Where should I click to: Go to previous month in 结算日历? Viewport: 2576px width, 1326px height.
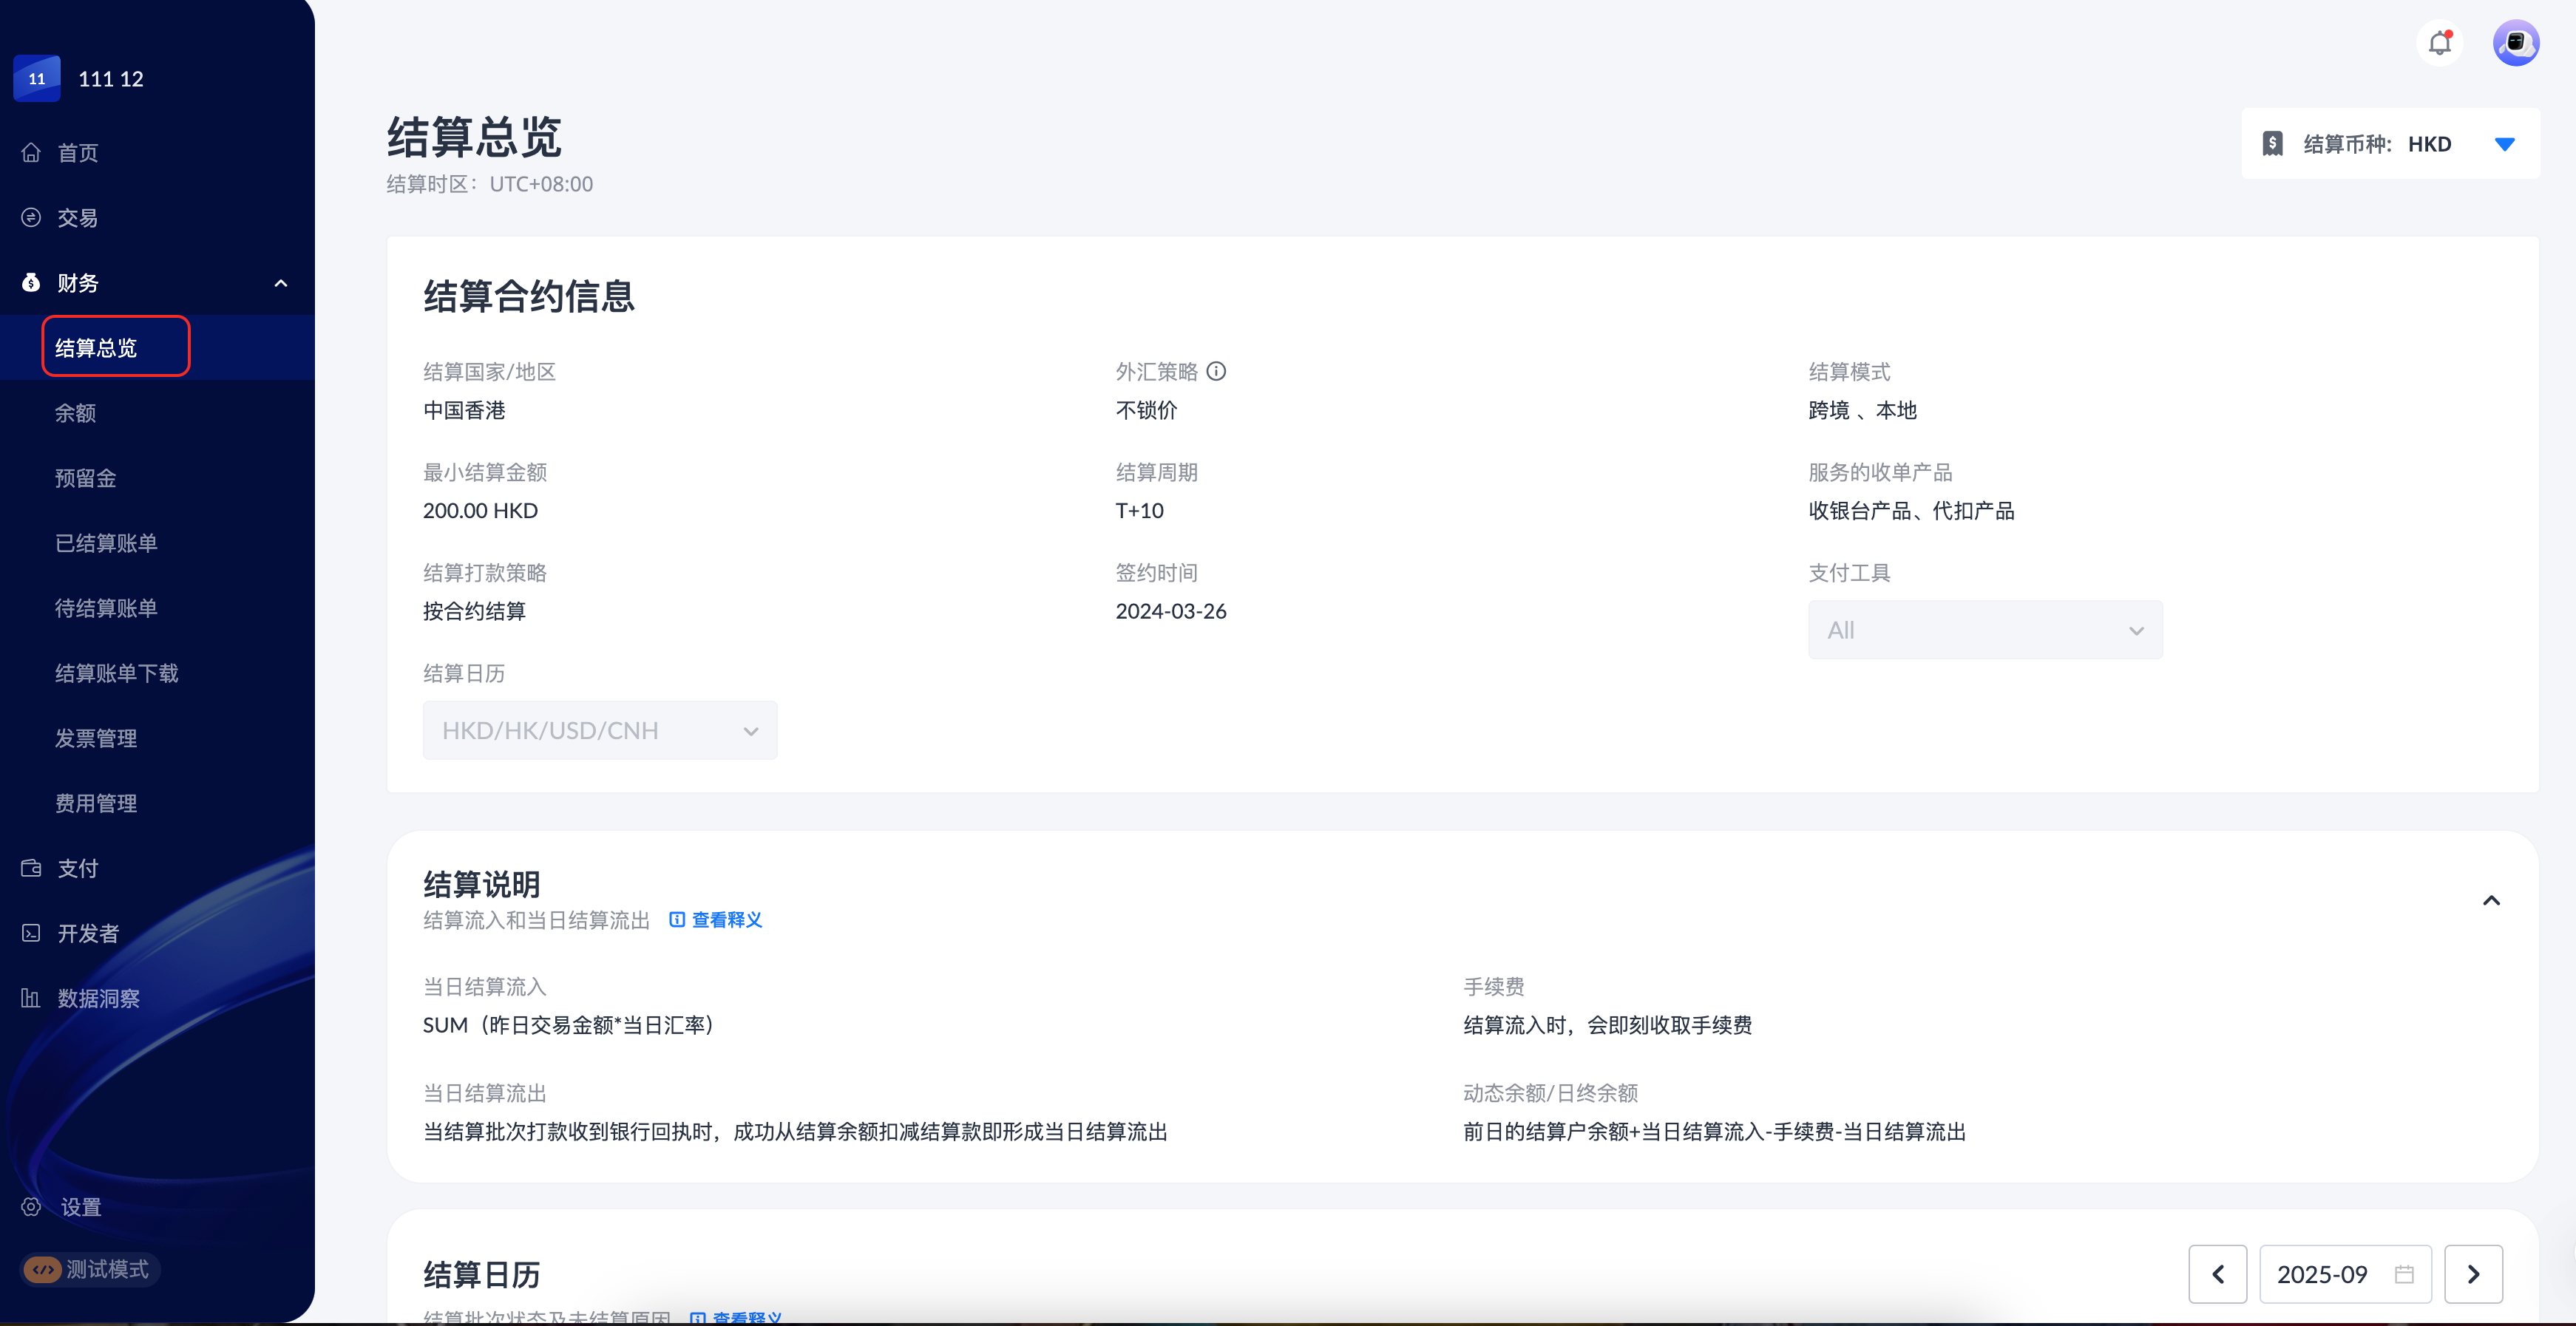pos(2217,1274)
